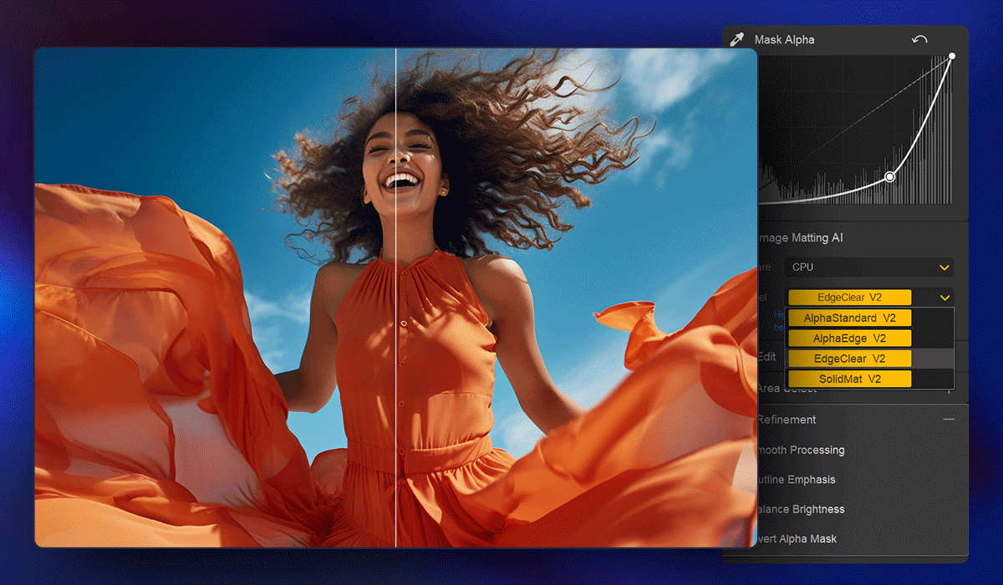Enable the Invert Alpha Mask option

(797, 539)
